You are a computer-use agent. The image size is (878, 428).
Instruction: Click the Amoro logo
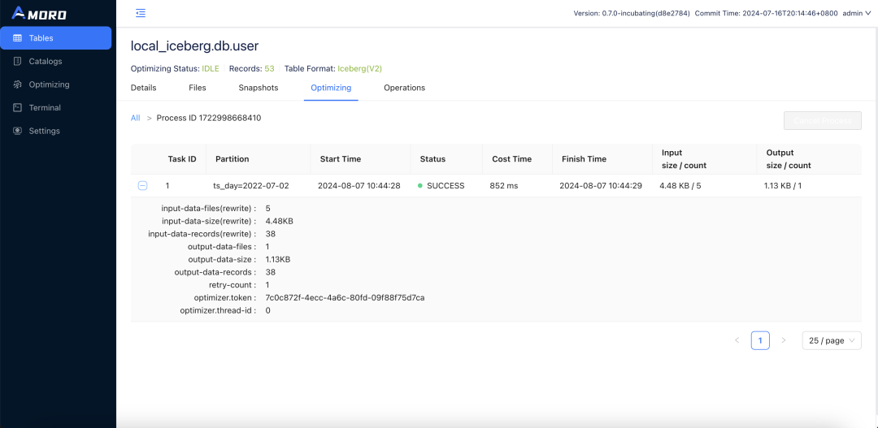39,13
